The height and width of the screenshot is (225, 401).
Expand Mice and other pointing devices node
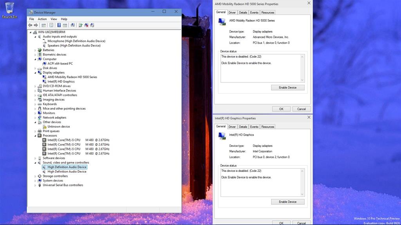coord(35,109)
